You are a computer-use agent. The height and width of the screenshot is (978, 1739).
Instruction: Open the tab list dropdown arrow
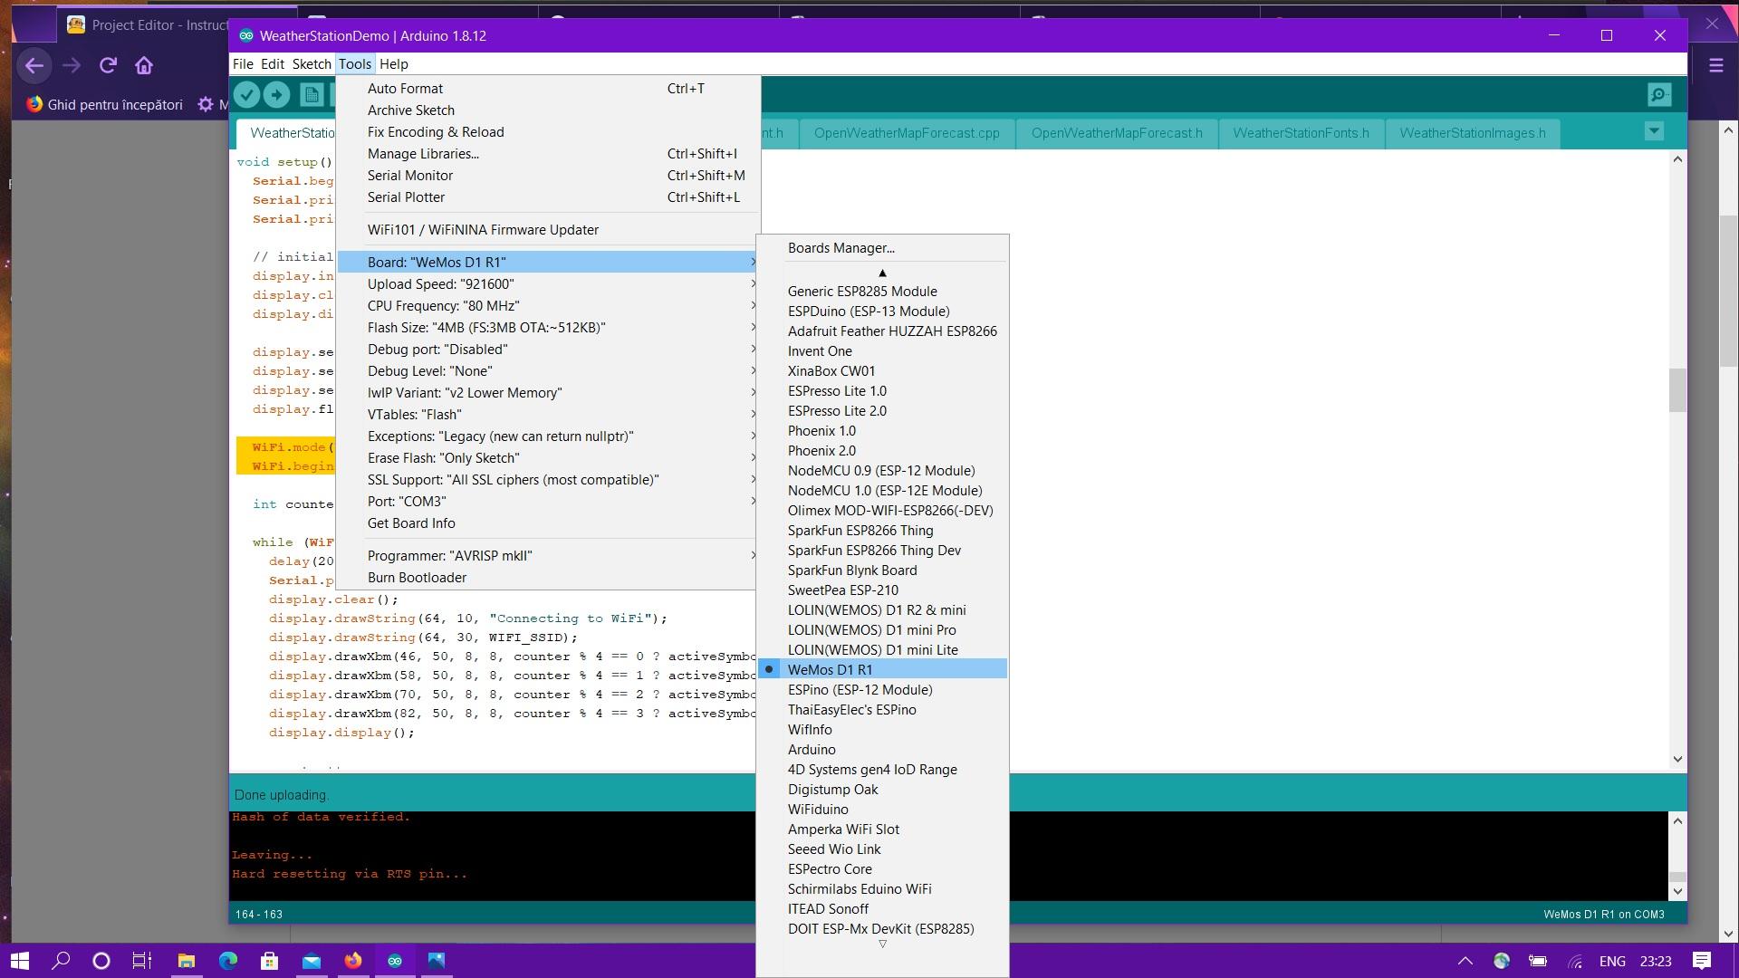tap(1654, 131)
